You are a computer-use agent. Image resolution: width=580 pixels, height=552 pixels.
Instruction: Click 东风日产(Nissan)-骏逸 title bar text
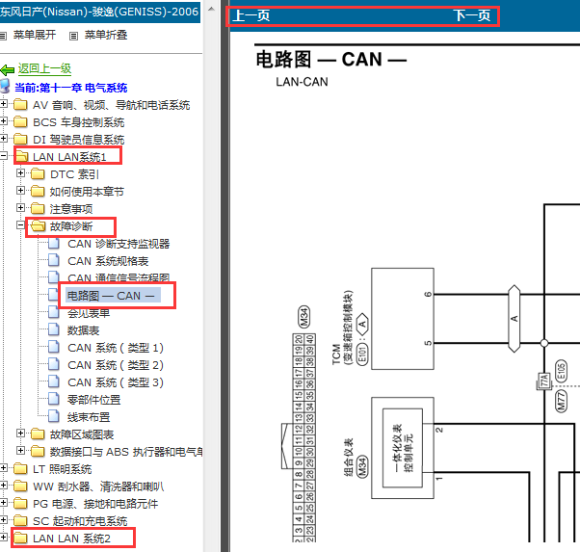(x=99, y=12)
